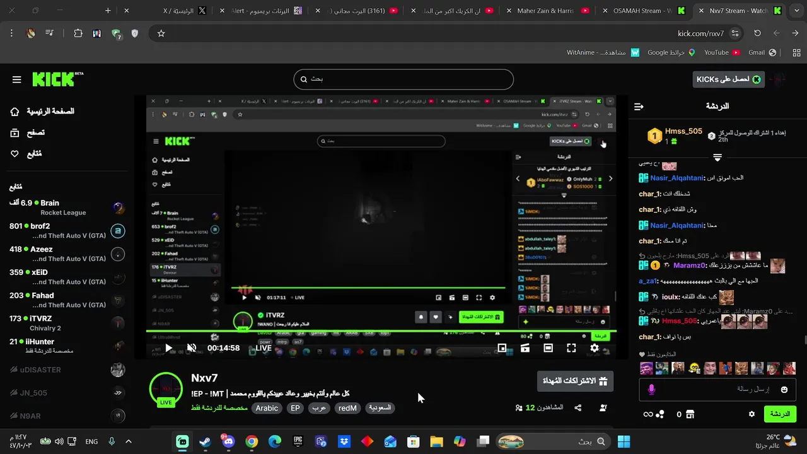Screen dimensions: 807x454
Task: Open a new browser tab
Action: [x=108, y=11]
